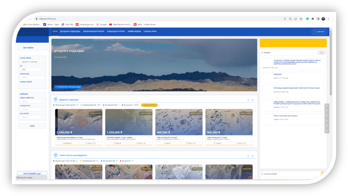Open news item dated 2021-07-19
The height and width of the screenshot is (196, 348).
[x=294, y=64]
